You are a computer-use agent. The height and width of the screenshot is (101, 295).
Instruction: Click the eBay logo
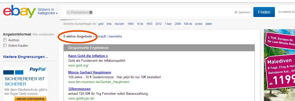(19, 11)
